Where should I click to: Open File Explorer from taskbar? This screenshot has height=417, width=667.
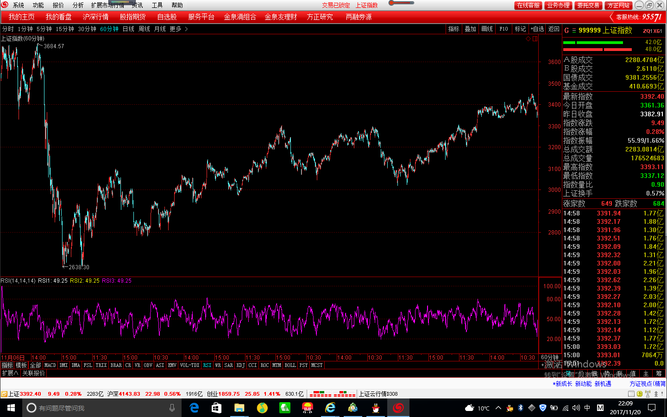click(239, 408)
